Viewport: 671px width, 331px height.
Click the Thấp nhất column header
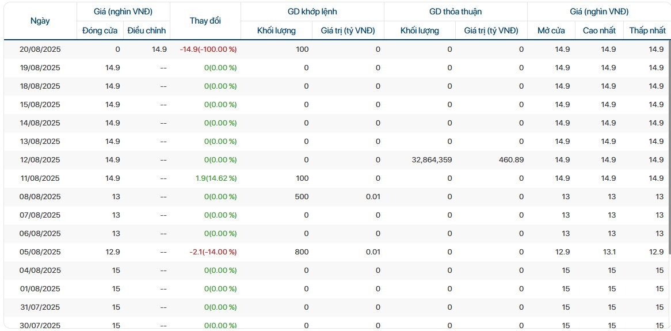pos(647,31)
